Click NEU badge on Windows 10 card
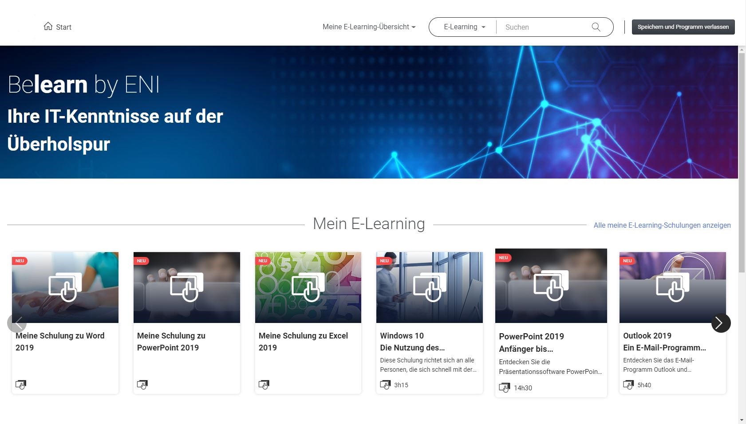 coord(384,261)
